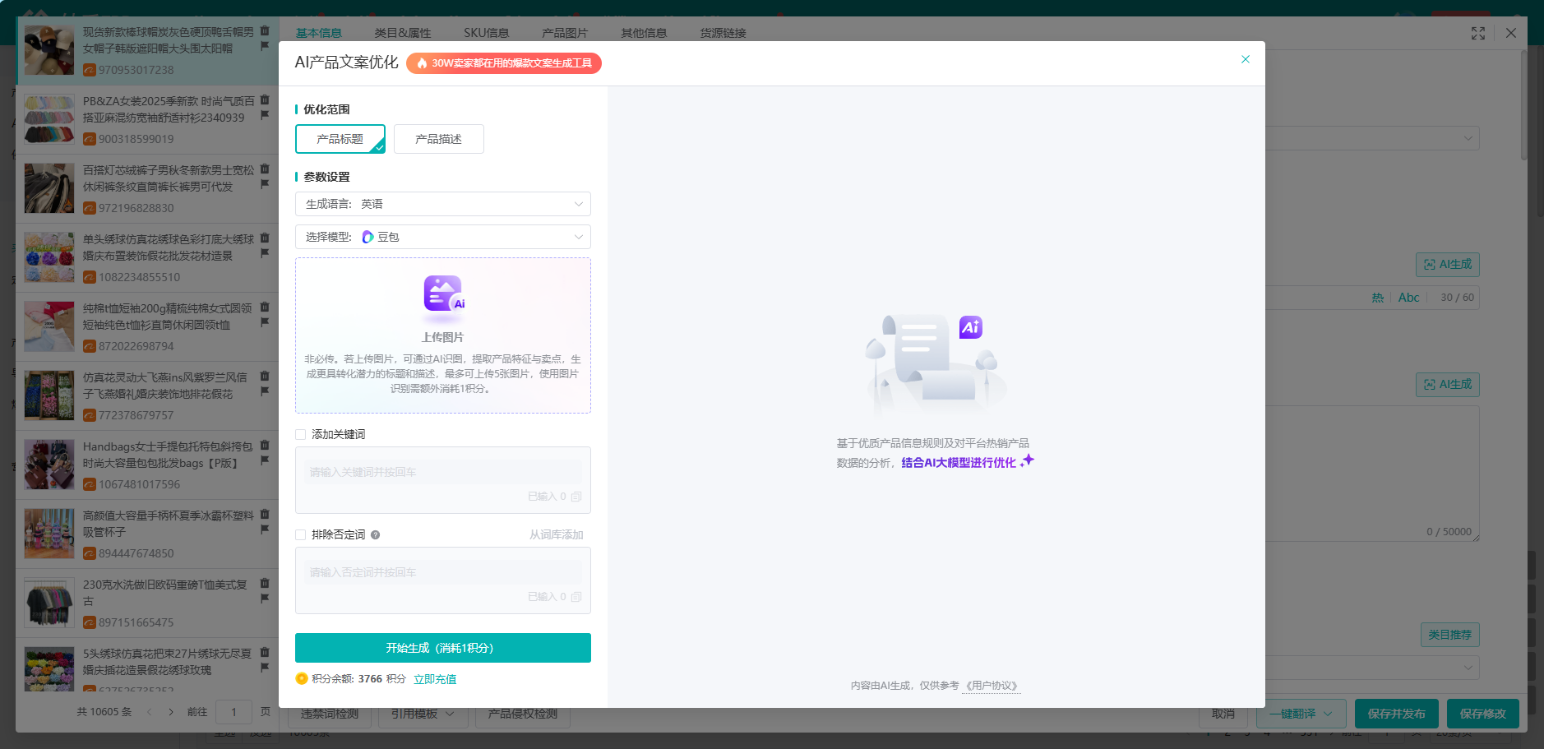Delete the 现货新款棒球帽 product via its trash icon
The height and width of the screenshot is (749, 1544).
(265, 30)
